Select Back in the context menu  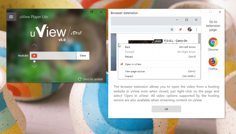pyautogui.click(x=128, y=47)
